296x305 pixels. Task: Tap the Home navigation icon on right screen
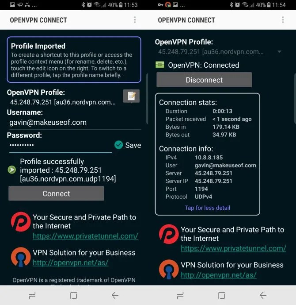click(x=222, y=295)
